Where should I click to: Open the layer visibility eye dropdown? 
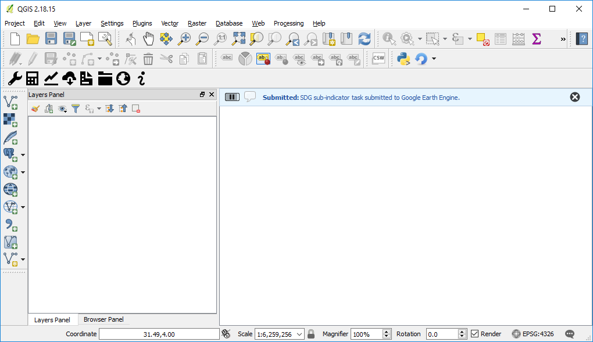coord(62,109)
